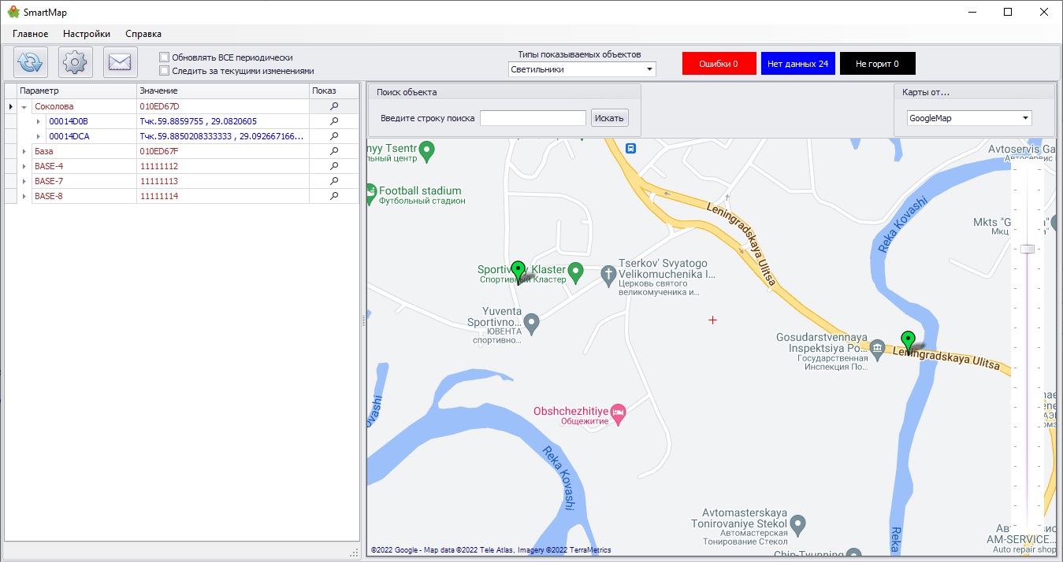
Task: Click the Yuventa Sportivno map pin
Action: click(532, 322)
